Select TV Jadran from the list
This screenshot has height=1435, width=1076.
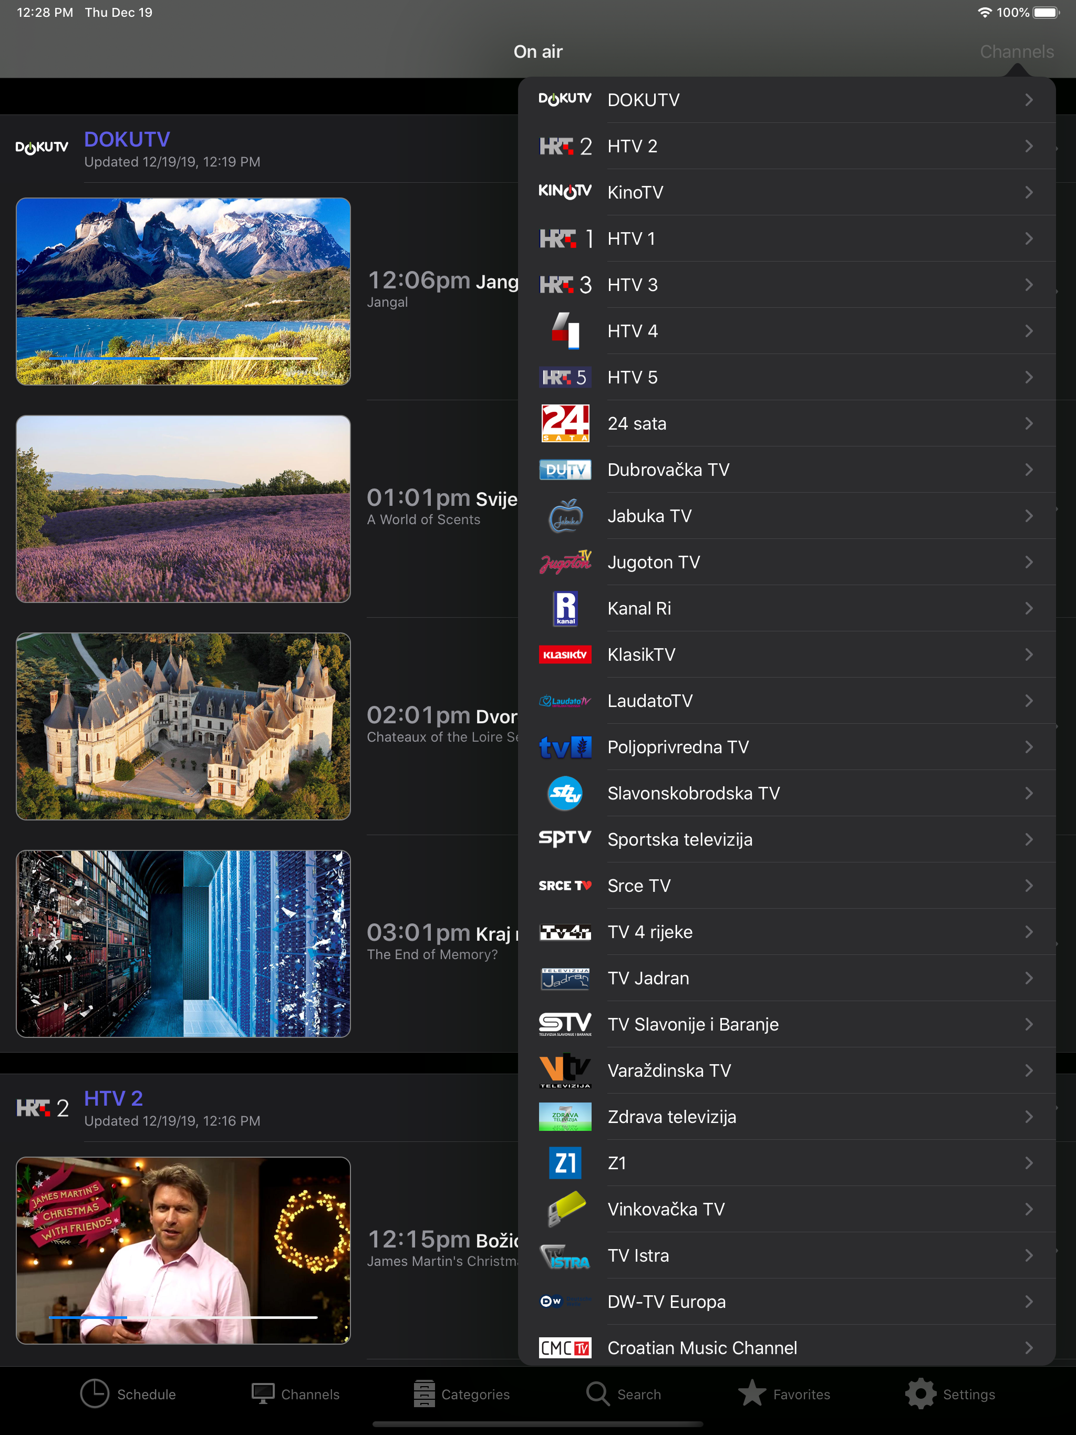tap(787, 978)
